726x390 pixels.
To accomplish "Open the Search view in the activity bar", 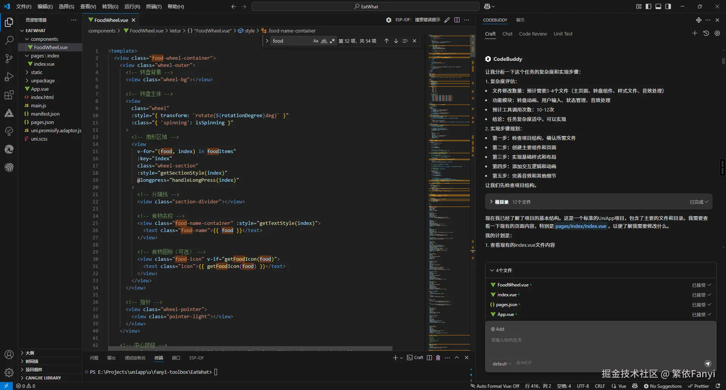I will (x=9, y=40).
